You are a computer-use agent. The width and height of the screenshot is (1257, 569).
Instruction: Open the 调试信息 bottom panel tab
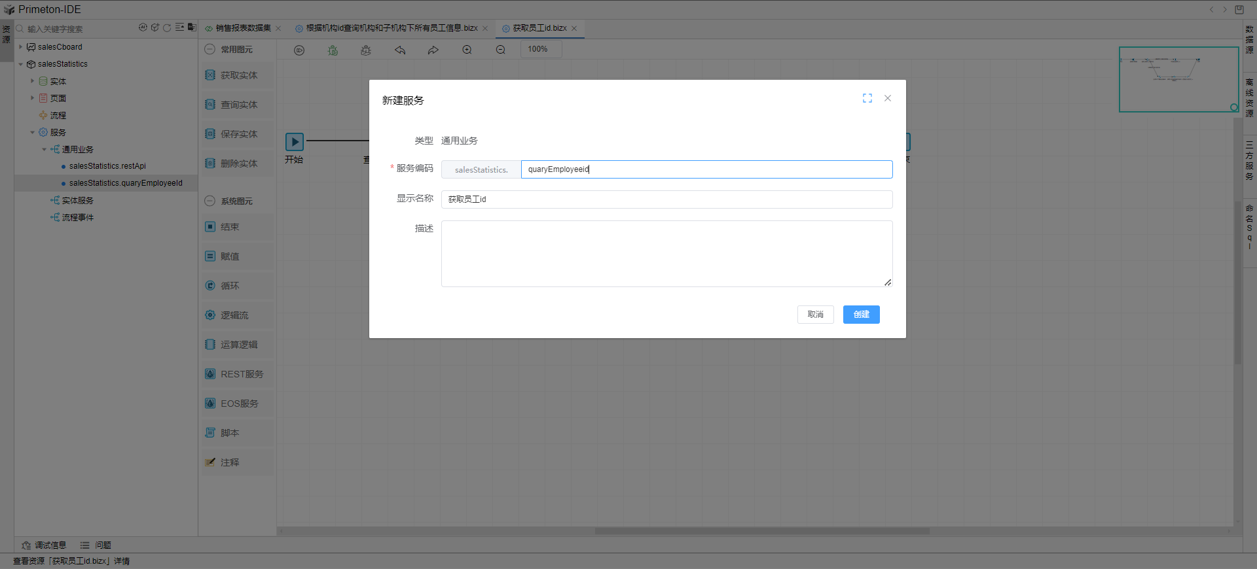[45, 545]
